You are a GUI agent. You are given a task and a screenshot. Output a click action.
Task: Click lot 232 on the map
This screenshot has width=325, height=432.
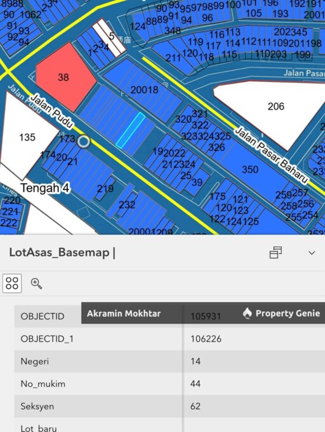(127, 205)
